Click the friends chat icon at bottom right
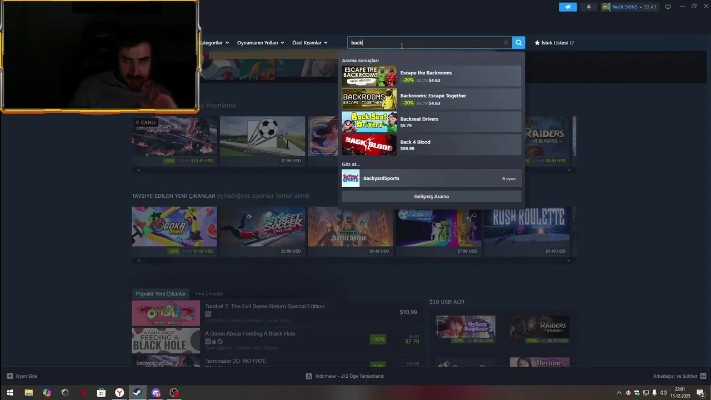Viewport: 711px width, 400px height. coord(703,376)
